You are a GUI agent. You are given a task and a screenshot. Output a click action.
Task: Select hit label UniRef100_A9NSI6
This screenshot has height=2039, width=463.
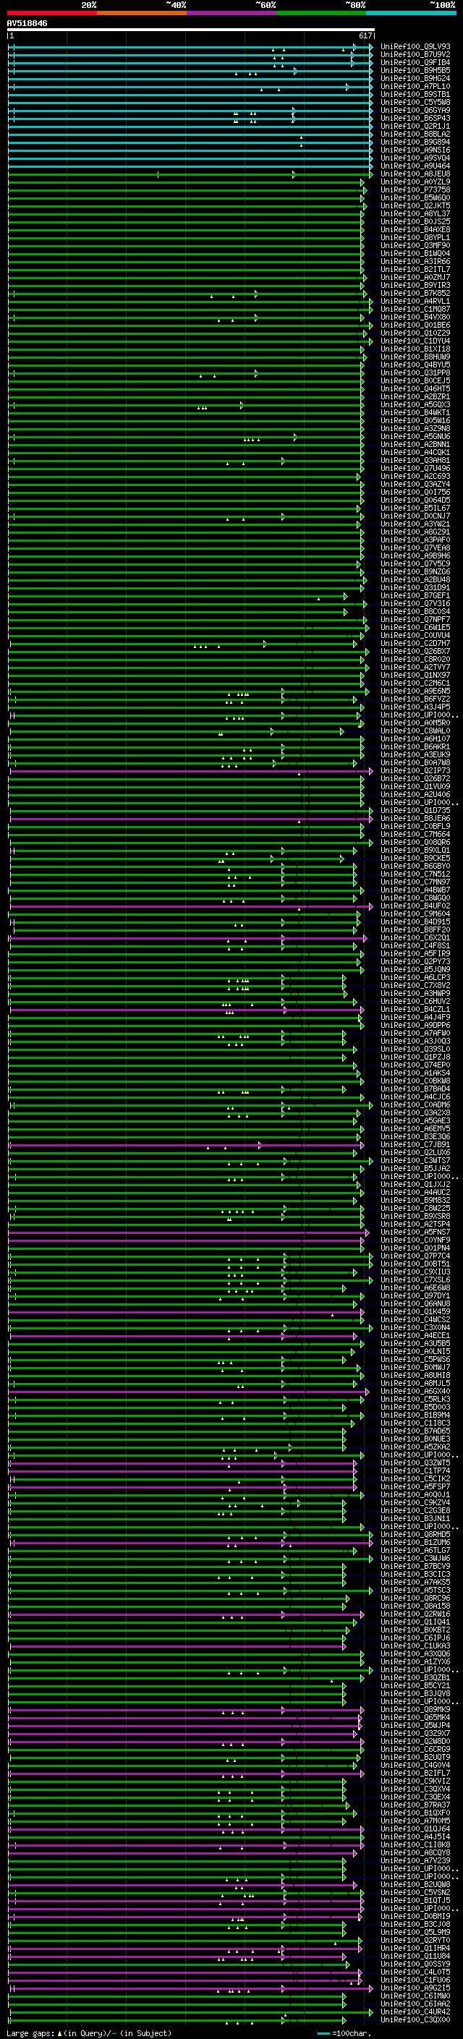point(415,150)
